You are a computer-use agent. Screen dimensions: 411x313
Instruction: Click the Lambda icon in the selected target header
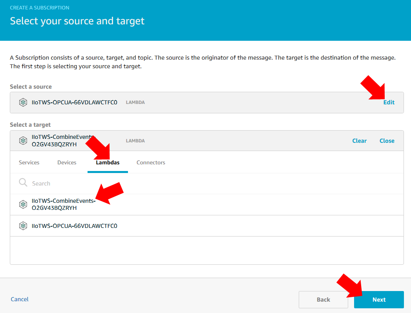23,140
